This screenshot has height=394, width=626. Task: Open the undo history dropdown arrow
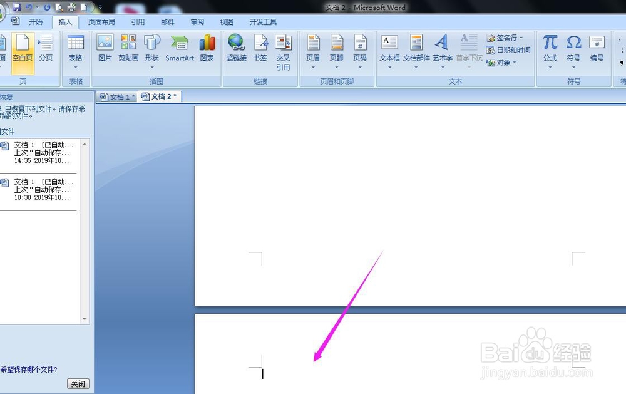coord(37,7)
